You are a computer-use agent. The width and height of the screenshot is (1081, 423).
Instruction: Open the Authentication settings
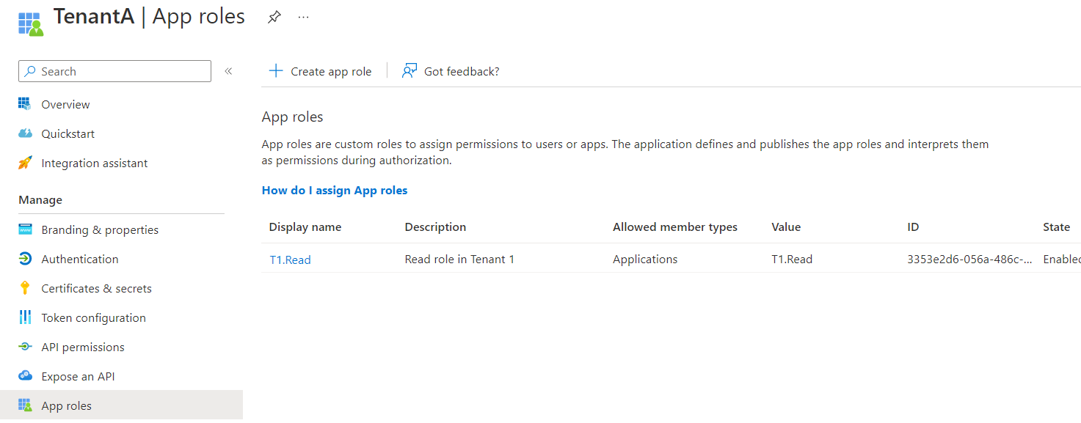[x=80, y=259]
